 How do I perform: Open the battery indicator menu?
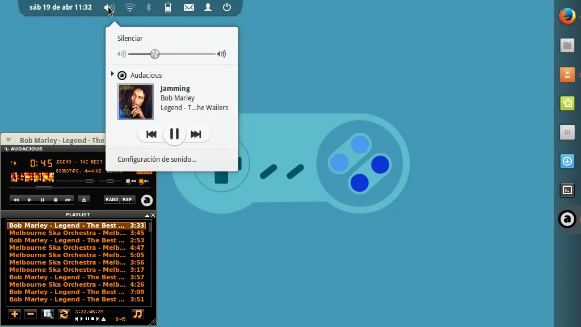168,7
